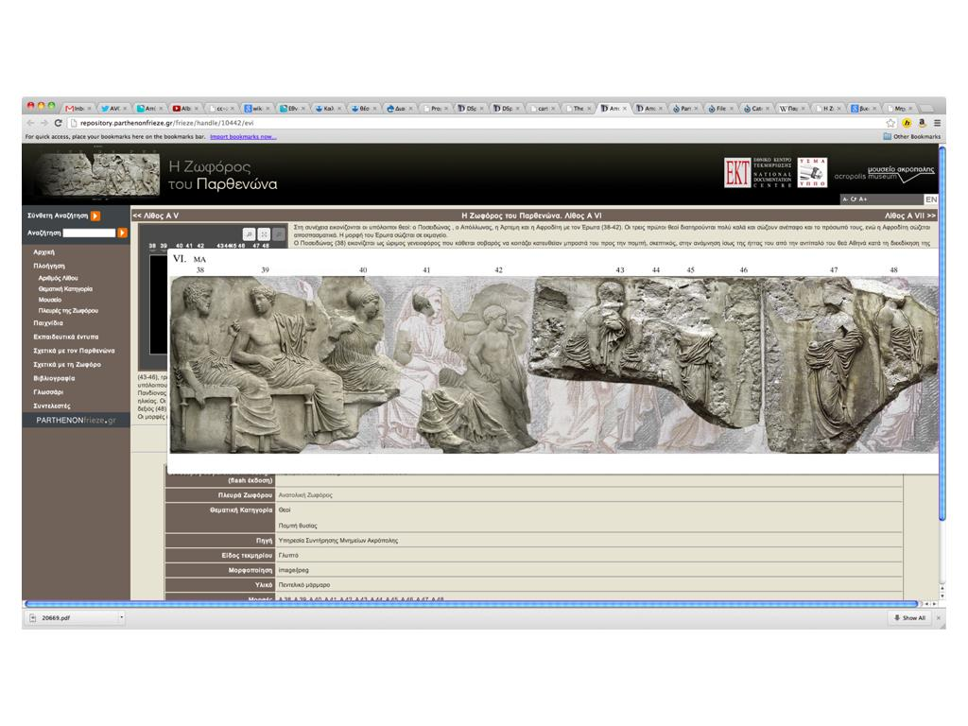Open Σχετικά με τον Παρθενώνα
This screenshot has width=968, height=726.
click(x=74, y=351)
